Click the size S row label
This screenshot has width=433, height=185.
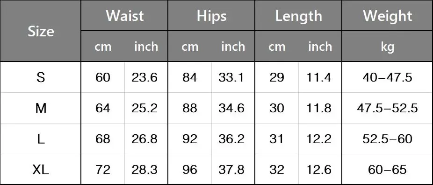(41, 77)
